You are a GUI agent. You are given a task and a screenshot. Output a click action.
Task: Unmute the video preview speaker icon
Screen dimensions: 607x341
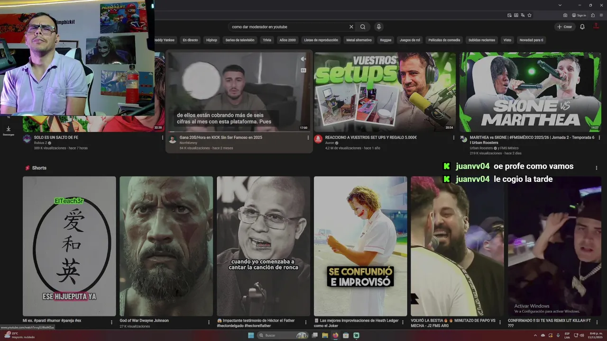point(303,59)
